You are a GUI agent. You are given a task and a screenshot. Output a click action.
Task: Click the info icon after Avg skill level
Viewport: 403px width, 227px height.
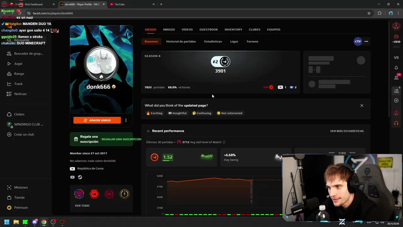coord(224,142)
